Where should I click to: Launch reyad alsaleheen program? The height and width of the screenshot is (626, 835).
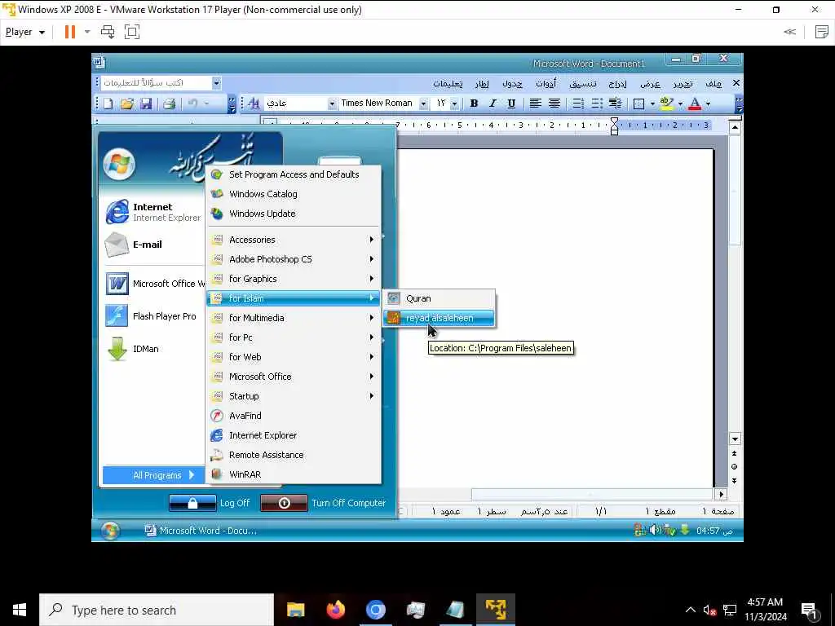[439, 318]
